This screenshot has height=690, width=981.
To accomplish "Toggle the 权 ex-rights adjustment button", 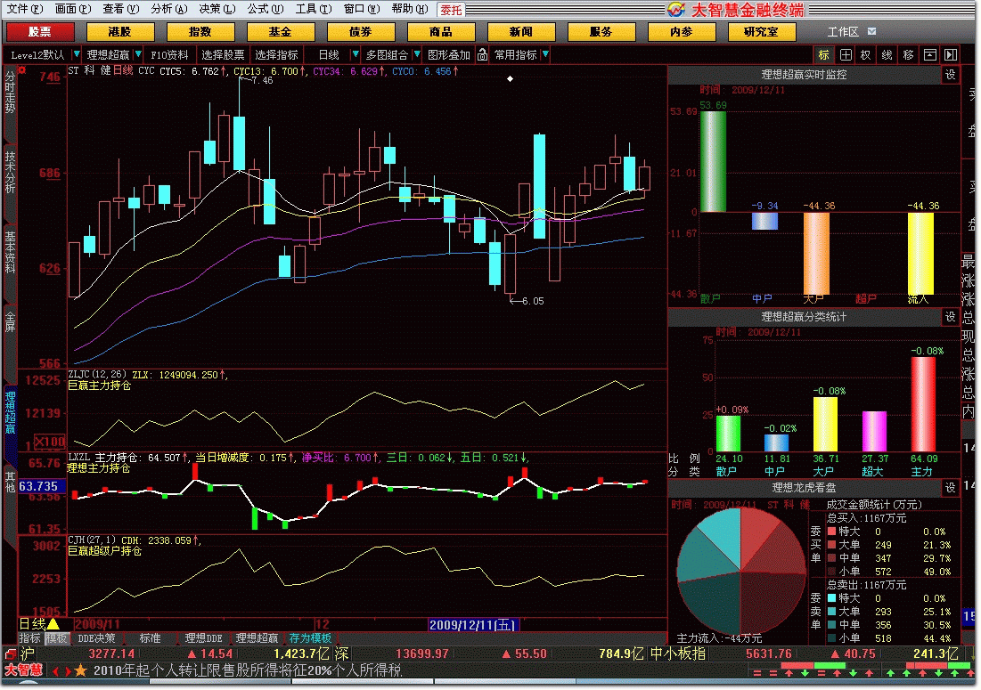I will pos(866,55).
